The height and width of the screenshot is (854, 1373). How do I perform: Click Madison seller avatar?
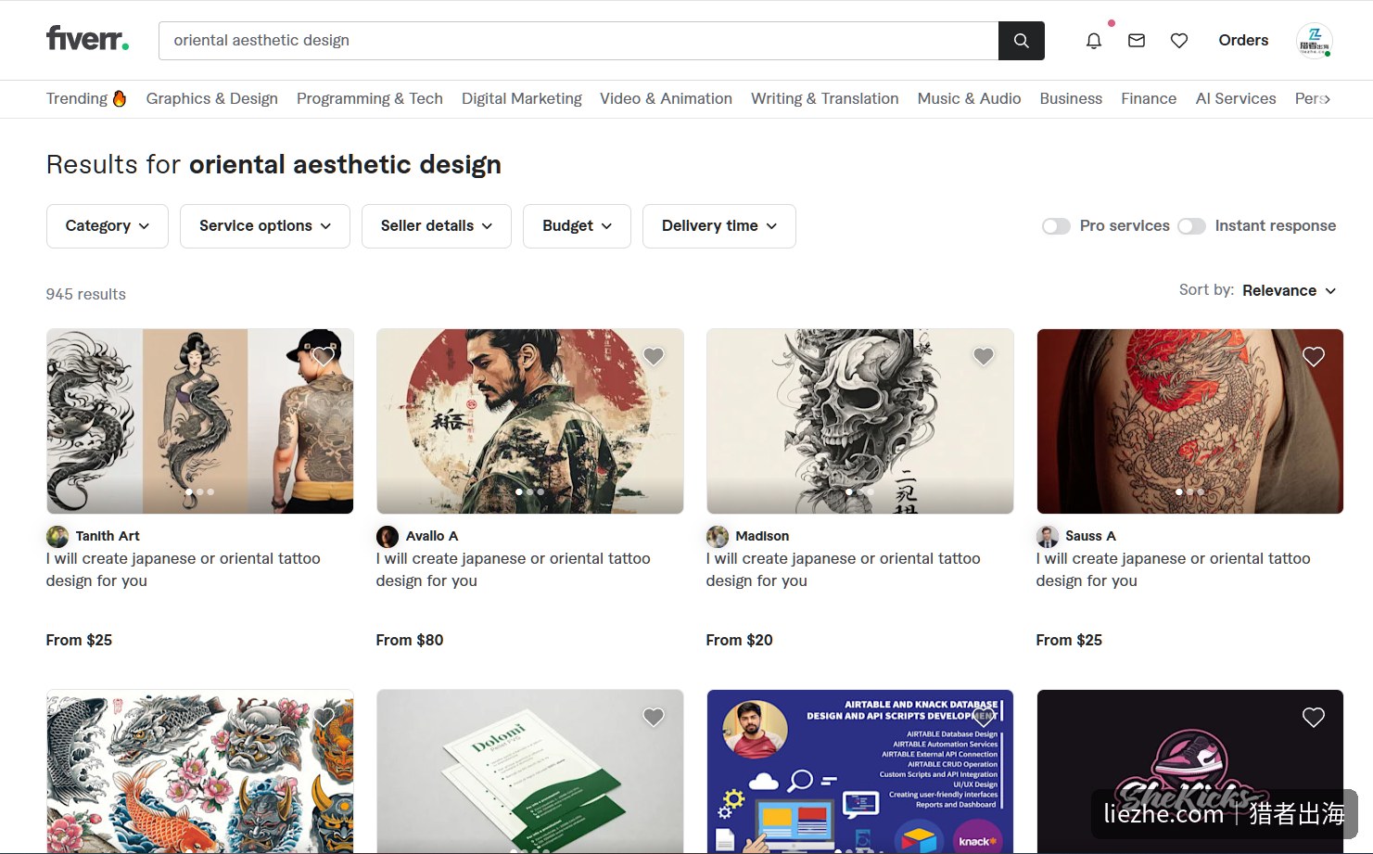[718, 536]
